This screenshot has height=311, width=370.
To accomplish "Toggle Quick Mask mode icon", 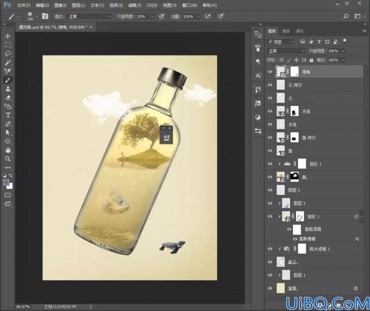I will (7, 195).
